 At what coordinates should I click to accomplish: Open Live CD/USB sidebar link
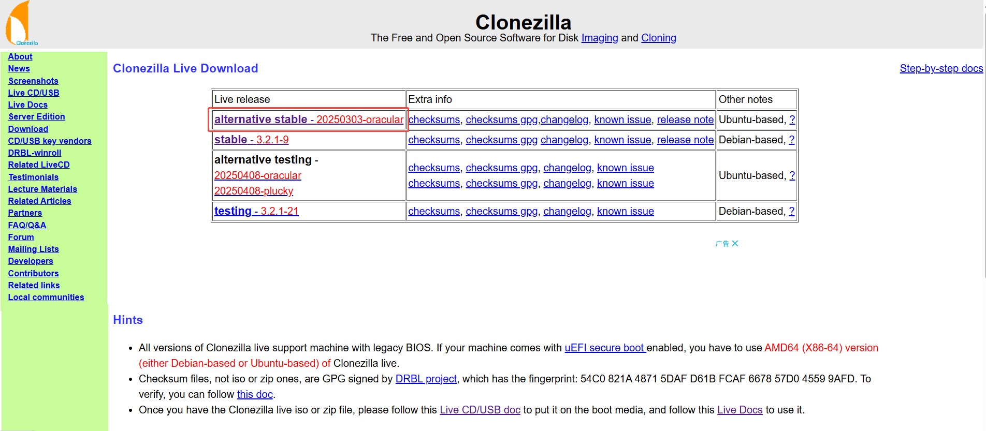pyautogui.click(x=34, y=93)
